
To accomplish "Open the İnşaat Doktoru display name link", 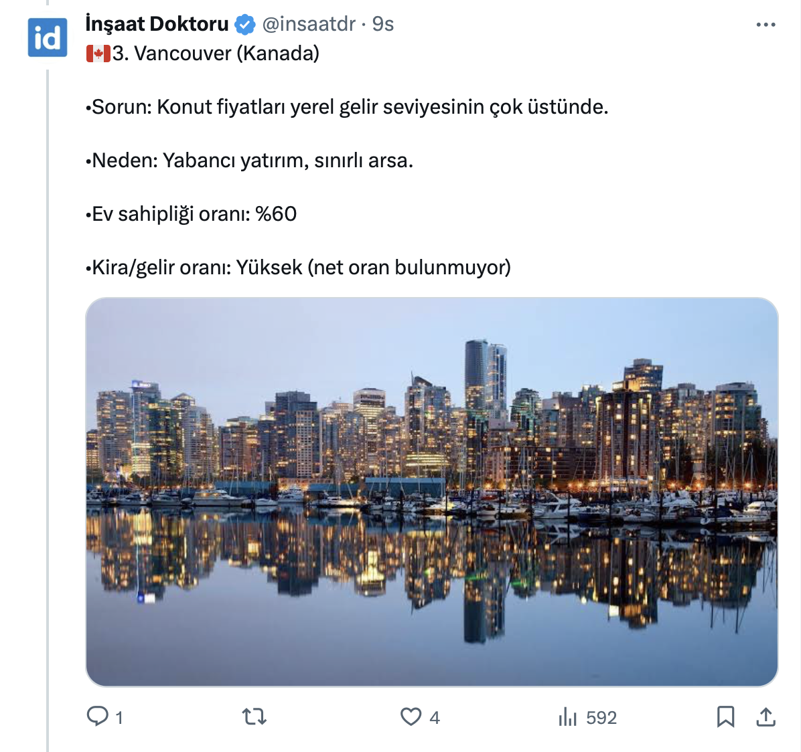I will [x=157, y=24].
